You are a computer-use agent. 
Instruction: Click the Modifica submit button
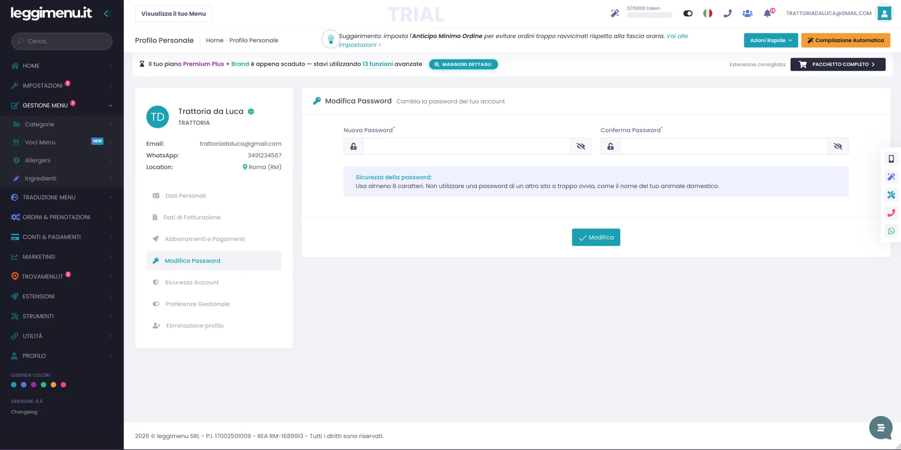(596, 237)
